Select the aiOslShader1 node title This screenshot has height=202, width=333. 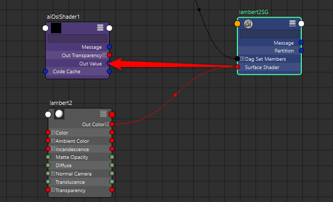[63, 17]
